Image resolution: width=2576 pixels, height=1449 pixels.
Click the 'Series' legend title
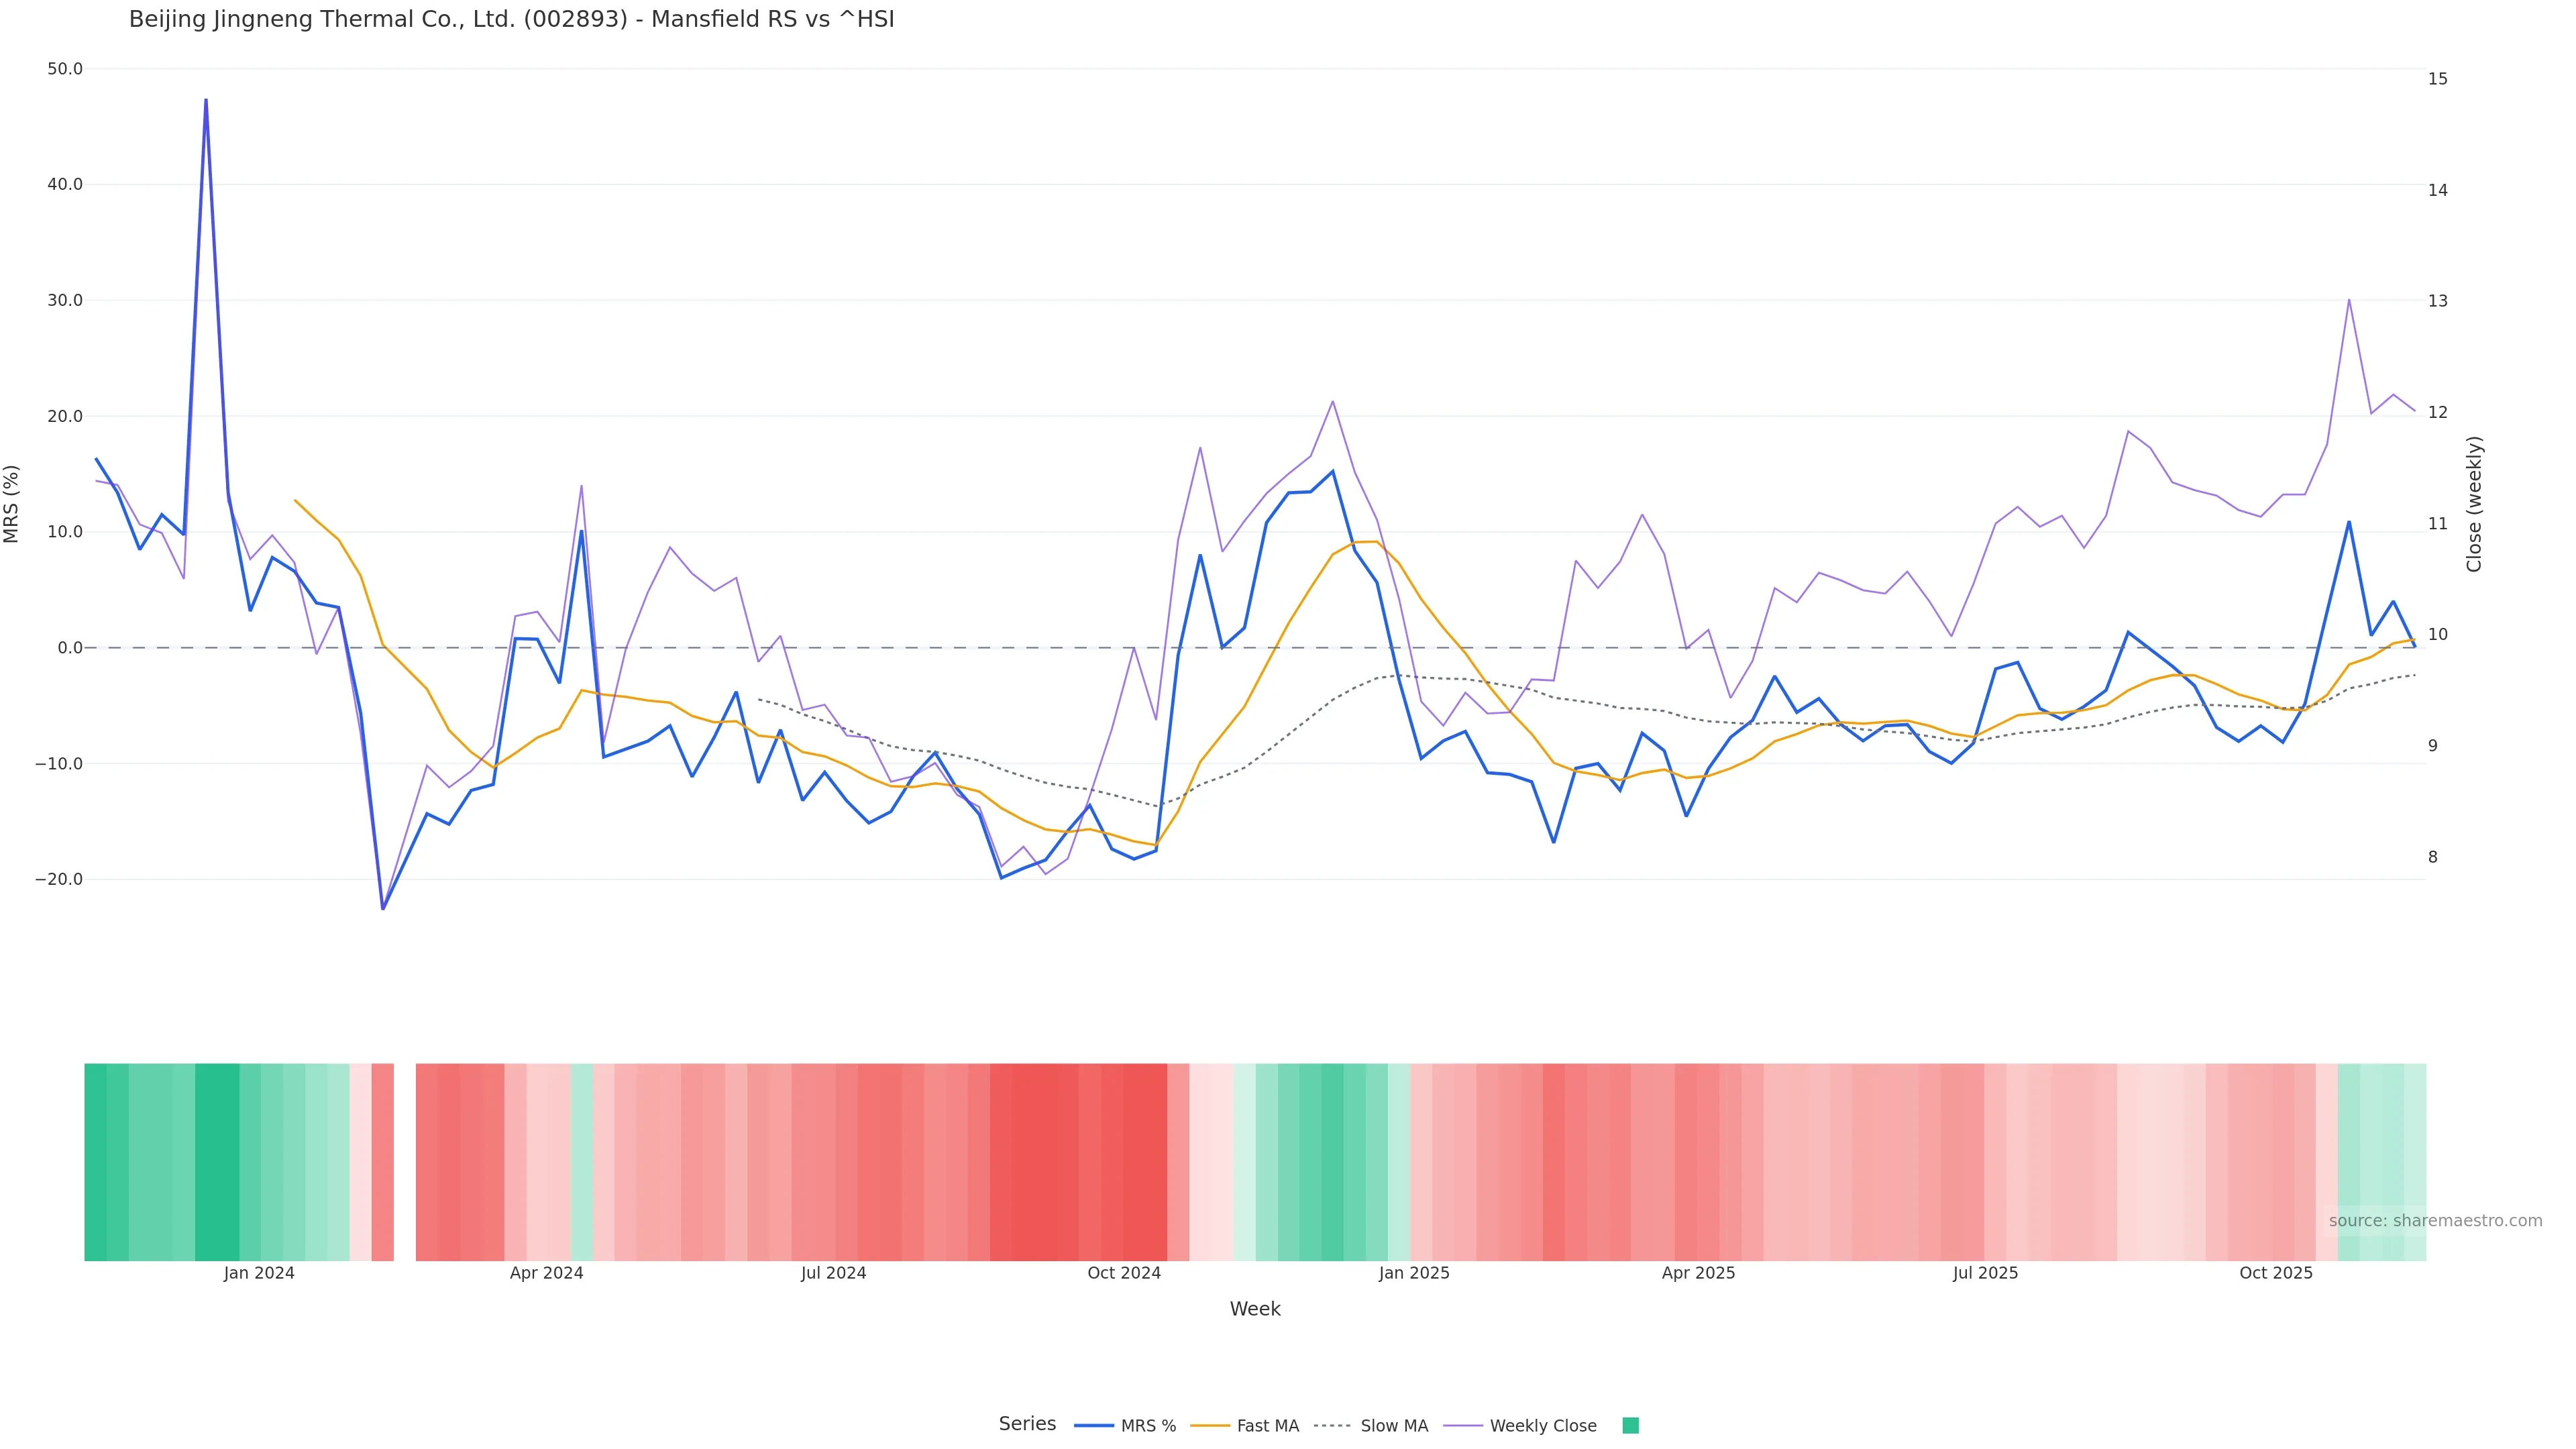1027,1424
